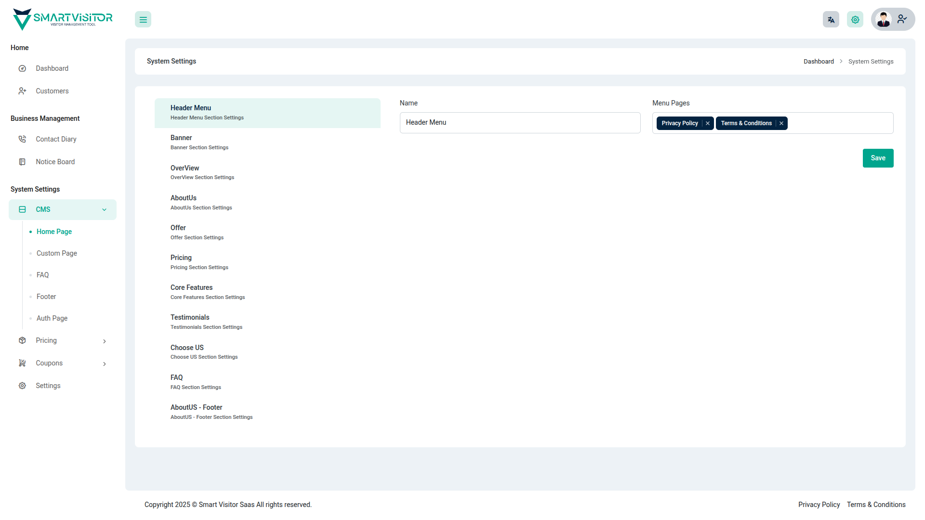Click the teal gear settings icon in header
Screen dimensions: 925x520
(x=855, y=20)
